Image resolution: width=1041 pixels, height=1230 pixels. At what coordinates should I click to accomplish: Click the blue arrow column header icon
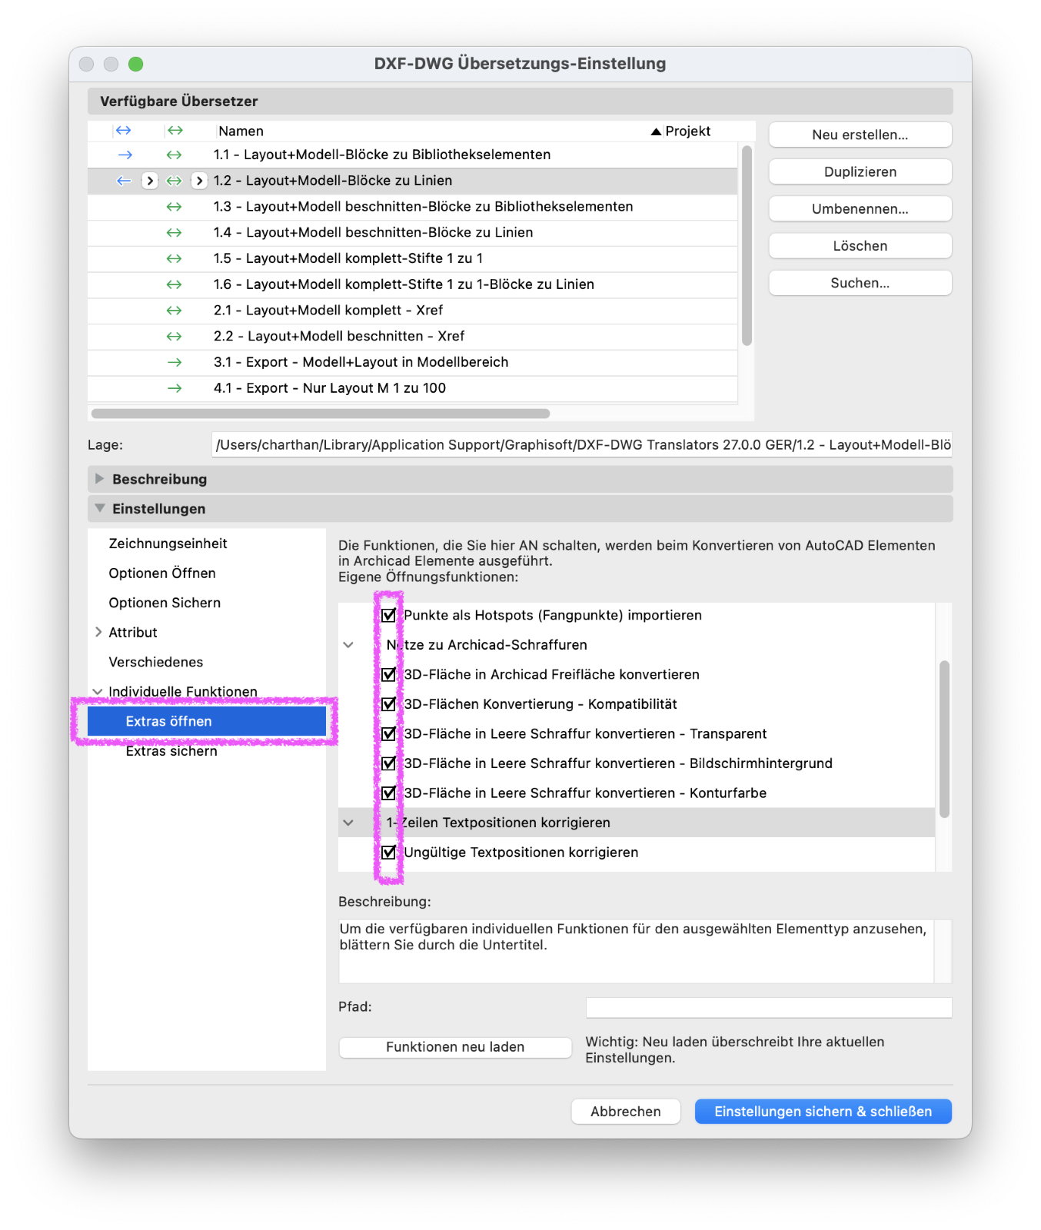(124, 131)
